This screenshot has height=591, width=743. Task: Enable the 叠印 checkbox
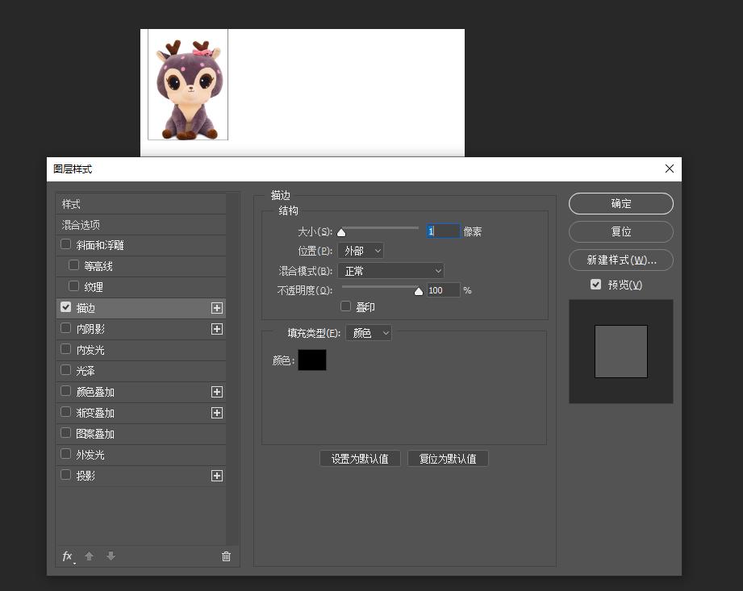tap(346, 306)
